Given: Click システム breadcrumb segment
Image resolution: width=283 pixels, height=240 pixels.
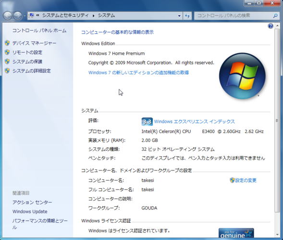Looking at the screenshot, I should coord(106,15).
